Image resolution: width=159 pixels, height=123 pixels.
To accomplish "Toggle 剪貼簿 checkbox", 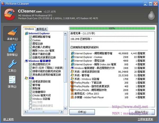I will click(30, 89).
